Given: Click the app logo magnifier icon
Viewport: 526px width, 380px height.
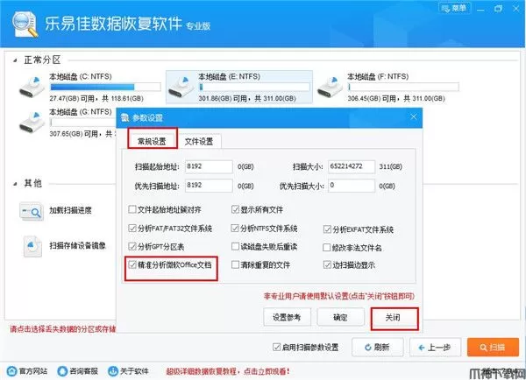Looking at the screenshot, I should [25, 24].
